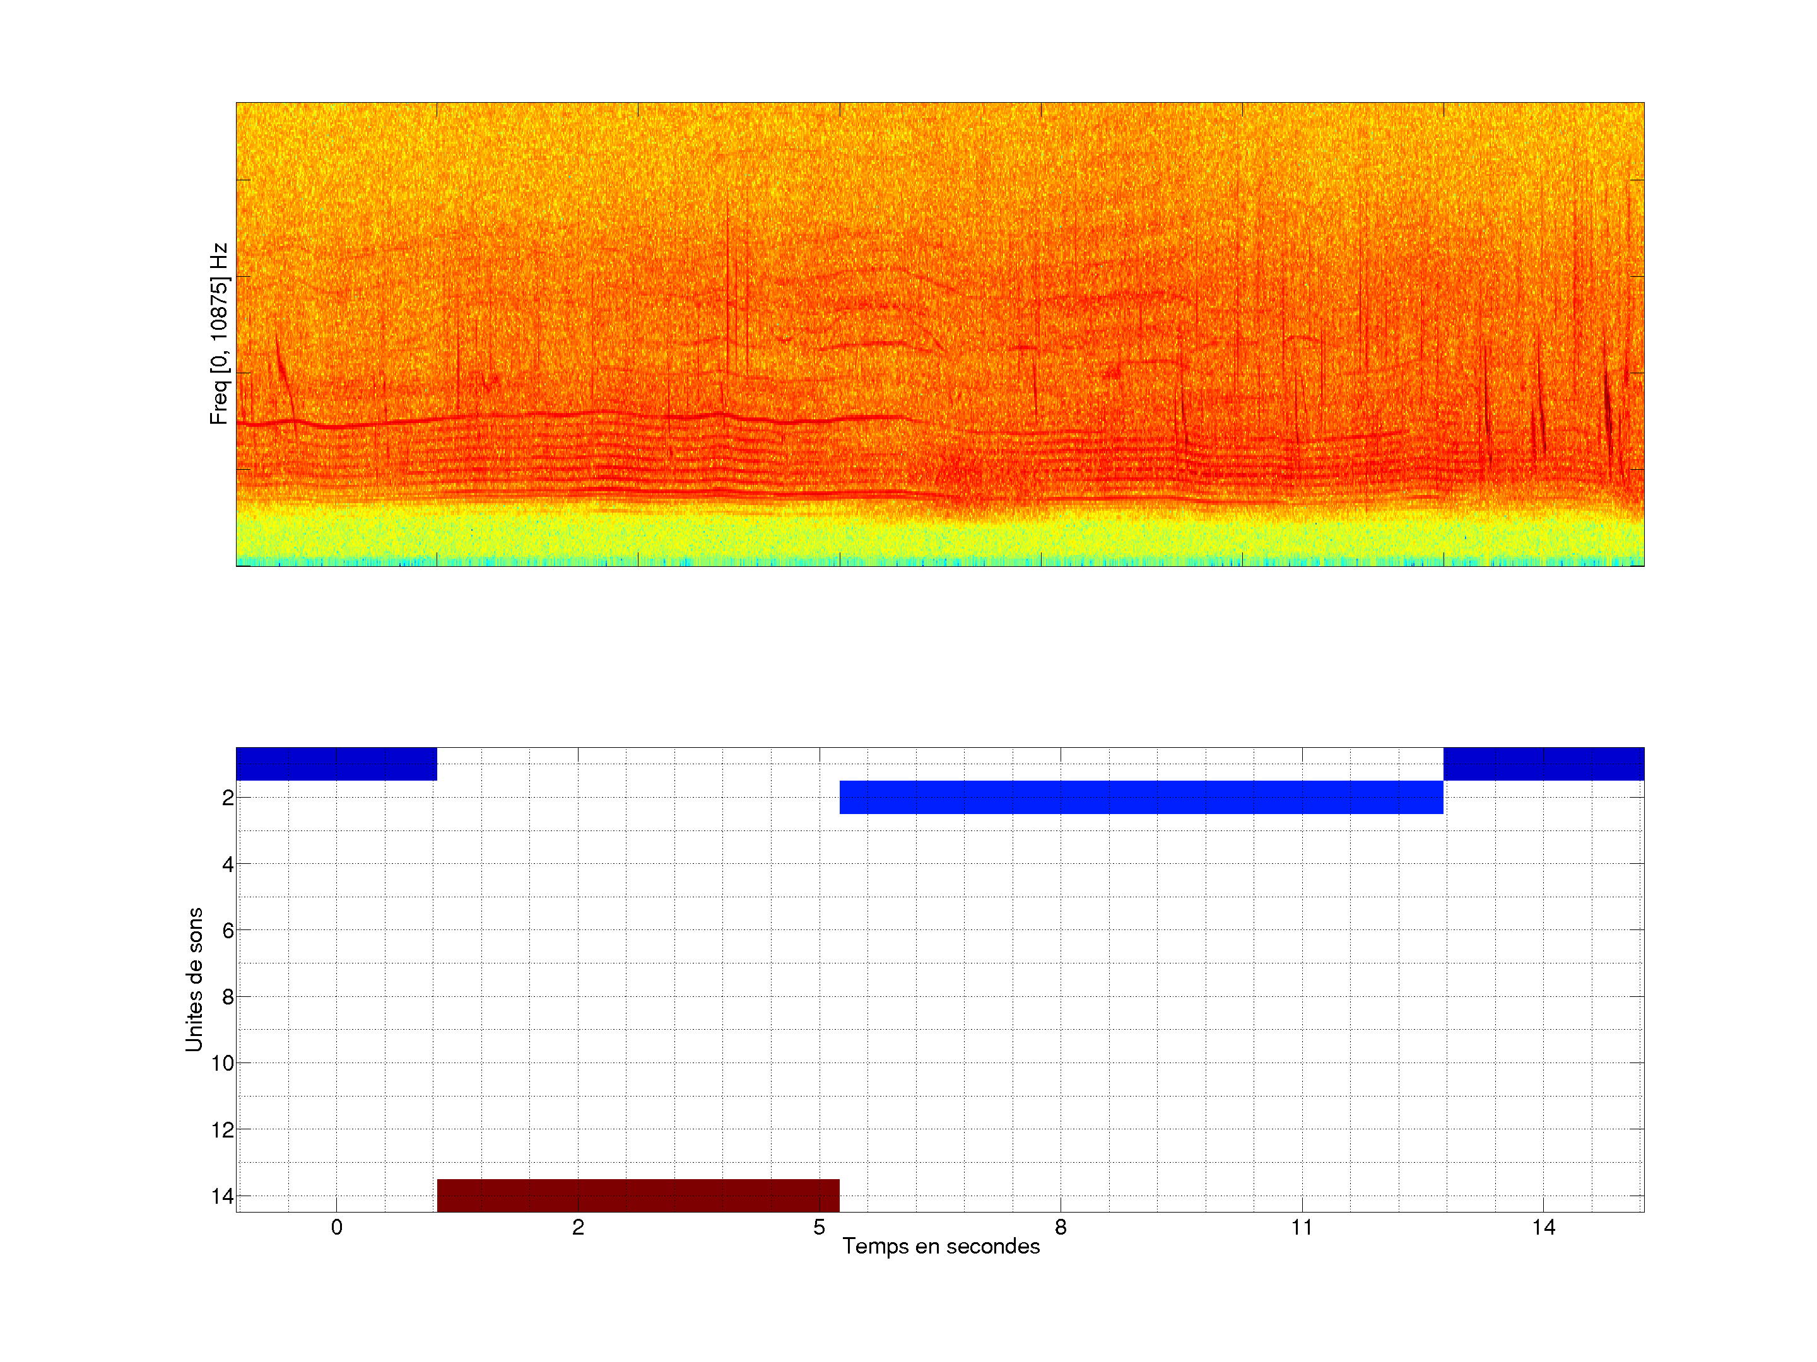The image size is (1817, 1362).
Task: Click y-axis tick label 6
Action: [x=228, y=930]
